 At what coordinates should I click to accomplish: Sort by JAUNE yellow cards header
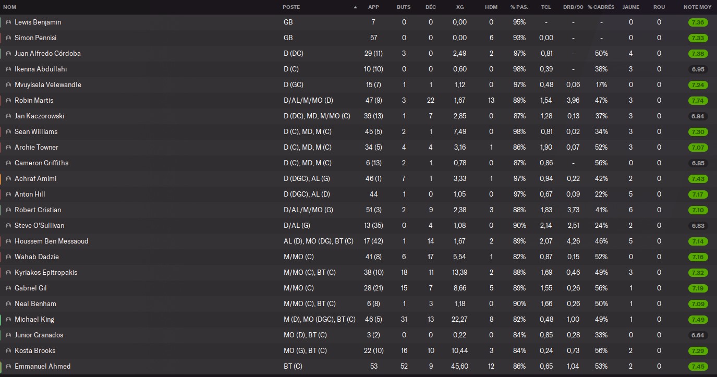(x=630, y=7)
